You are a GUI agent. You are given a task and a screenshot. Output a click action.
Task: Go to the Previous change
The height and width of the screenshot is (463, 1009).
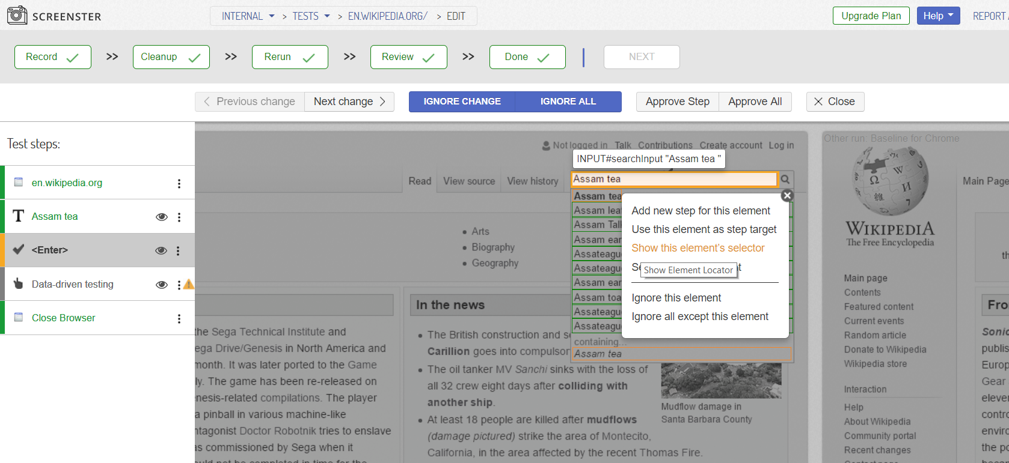pyautogui.click(x=250, y=101)
